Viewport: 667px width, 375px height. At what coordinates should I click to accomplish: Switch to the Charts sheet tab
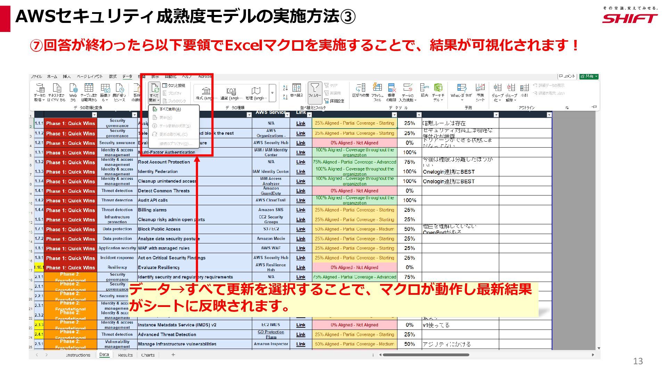pyautogui.click(x=148, y=355)
